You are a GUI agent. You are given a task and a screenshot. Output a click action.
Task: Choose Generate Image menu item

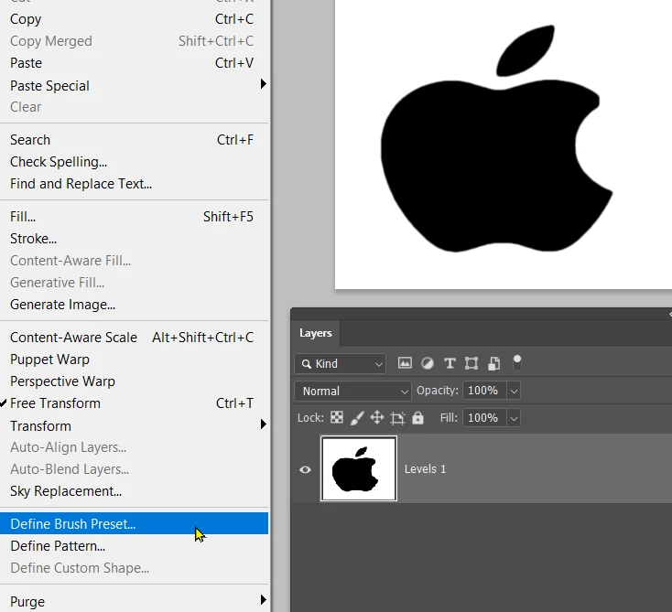coord(135,304)
